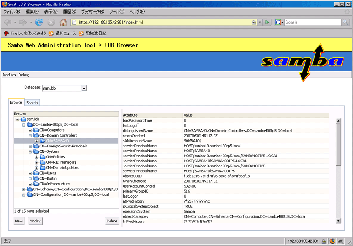Click the green Go arrow icon
Viewport: 353px width, 246px height.
(267, 22)
